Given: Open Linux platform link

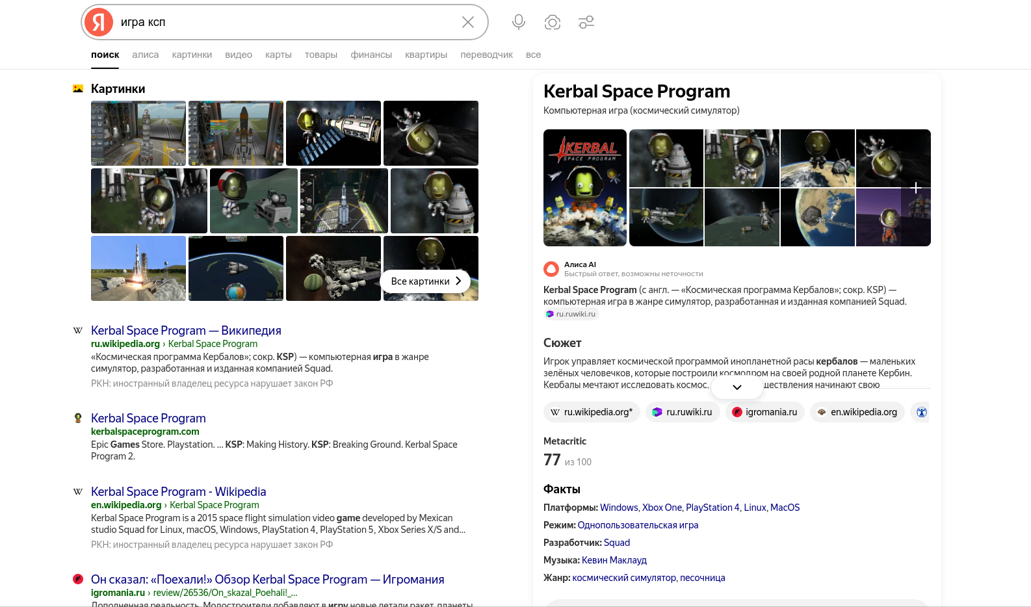Looking at the screenshot, I should pos(755,508).
